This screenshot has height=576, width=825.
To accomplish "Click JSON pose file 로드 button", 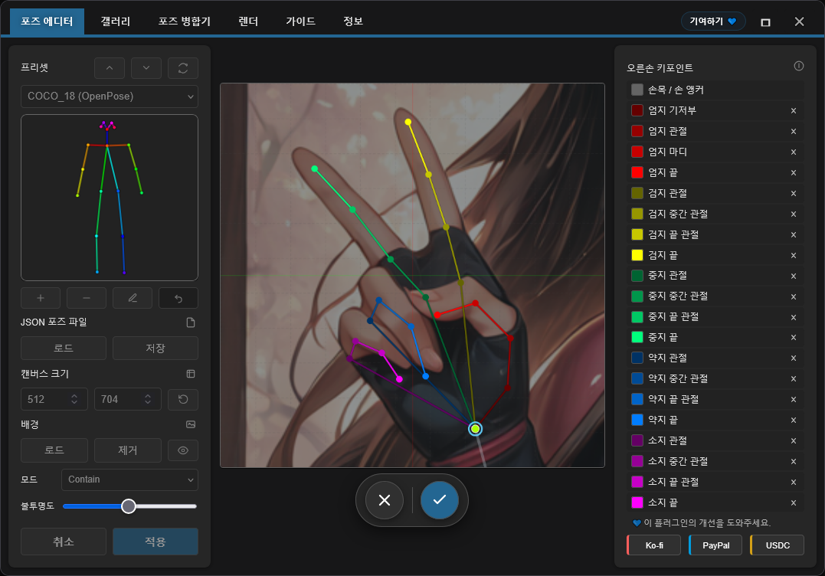I will pyautogui.click(x=64, y=349).
